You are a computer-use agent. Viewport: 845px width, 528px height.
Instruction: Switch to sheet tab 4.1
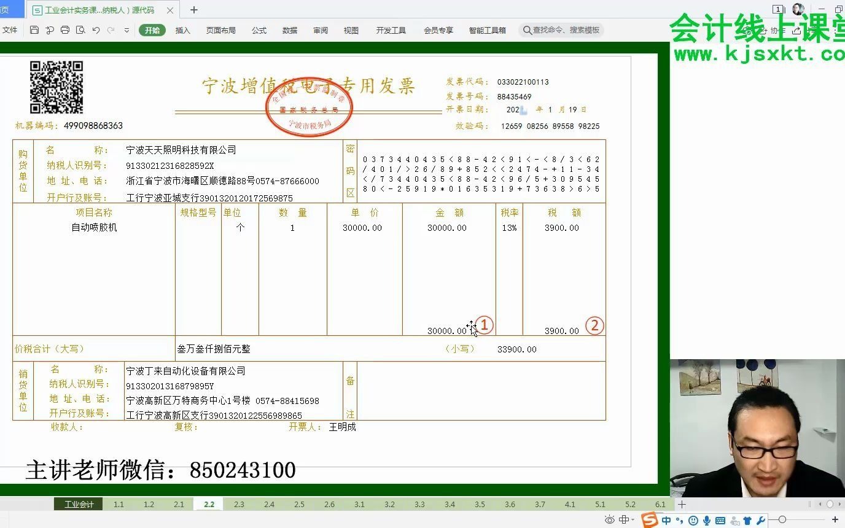coord(570,504)
